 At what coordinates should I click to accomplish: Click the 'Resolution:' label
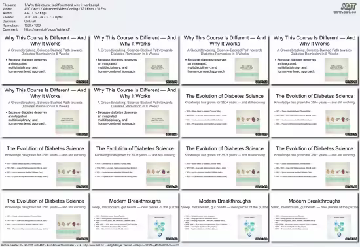pos(10,25)
